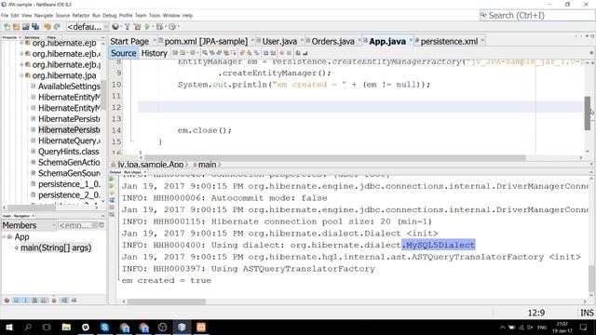
Task: Click the App class icon in Navigator
Action: pyautogui.click(x=10, y=236)
